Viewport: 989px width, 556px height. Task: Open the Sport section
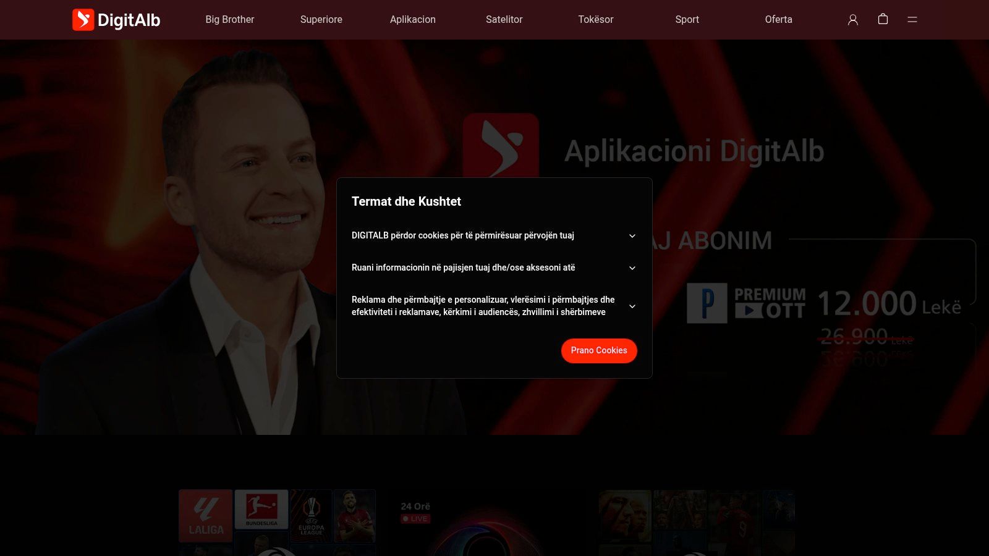pos(687,19)
